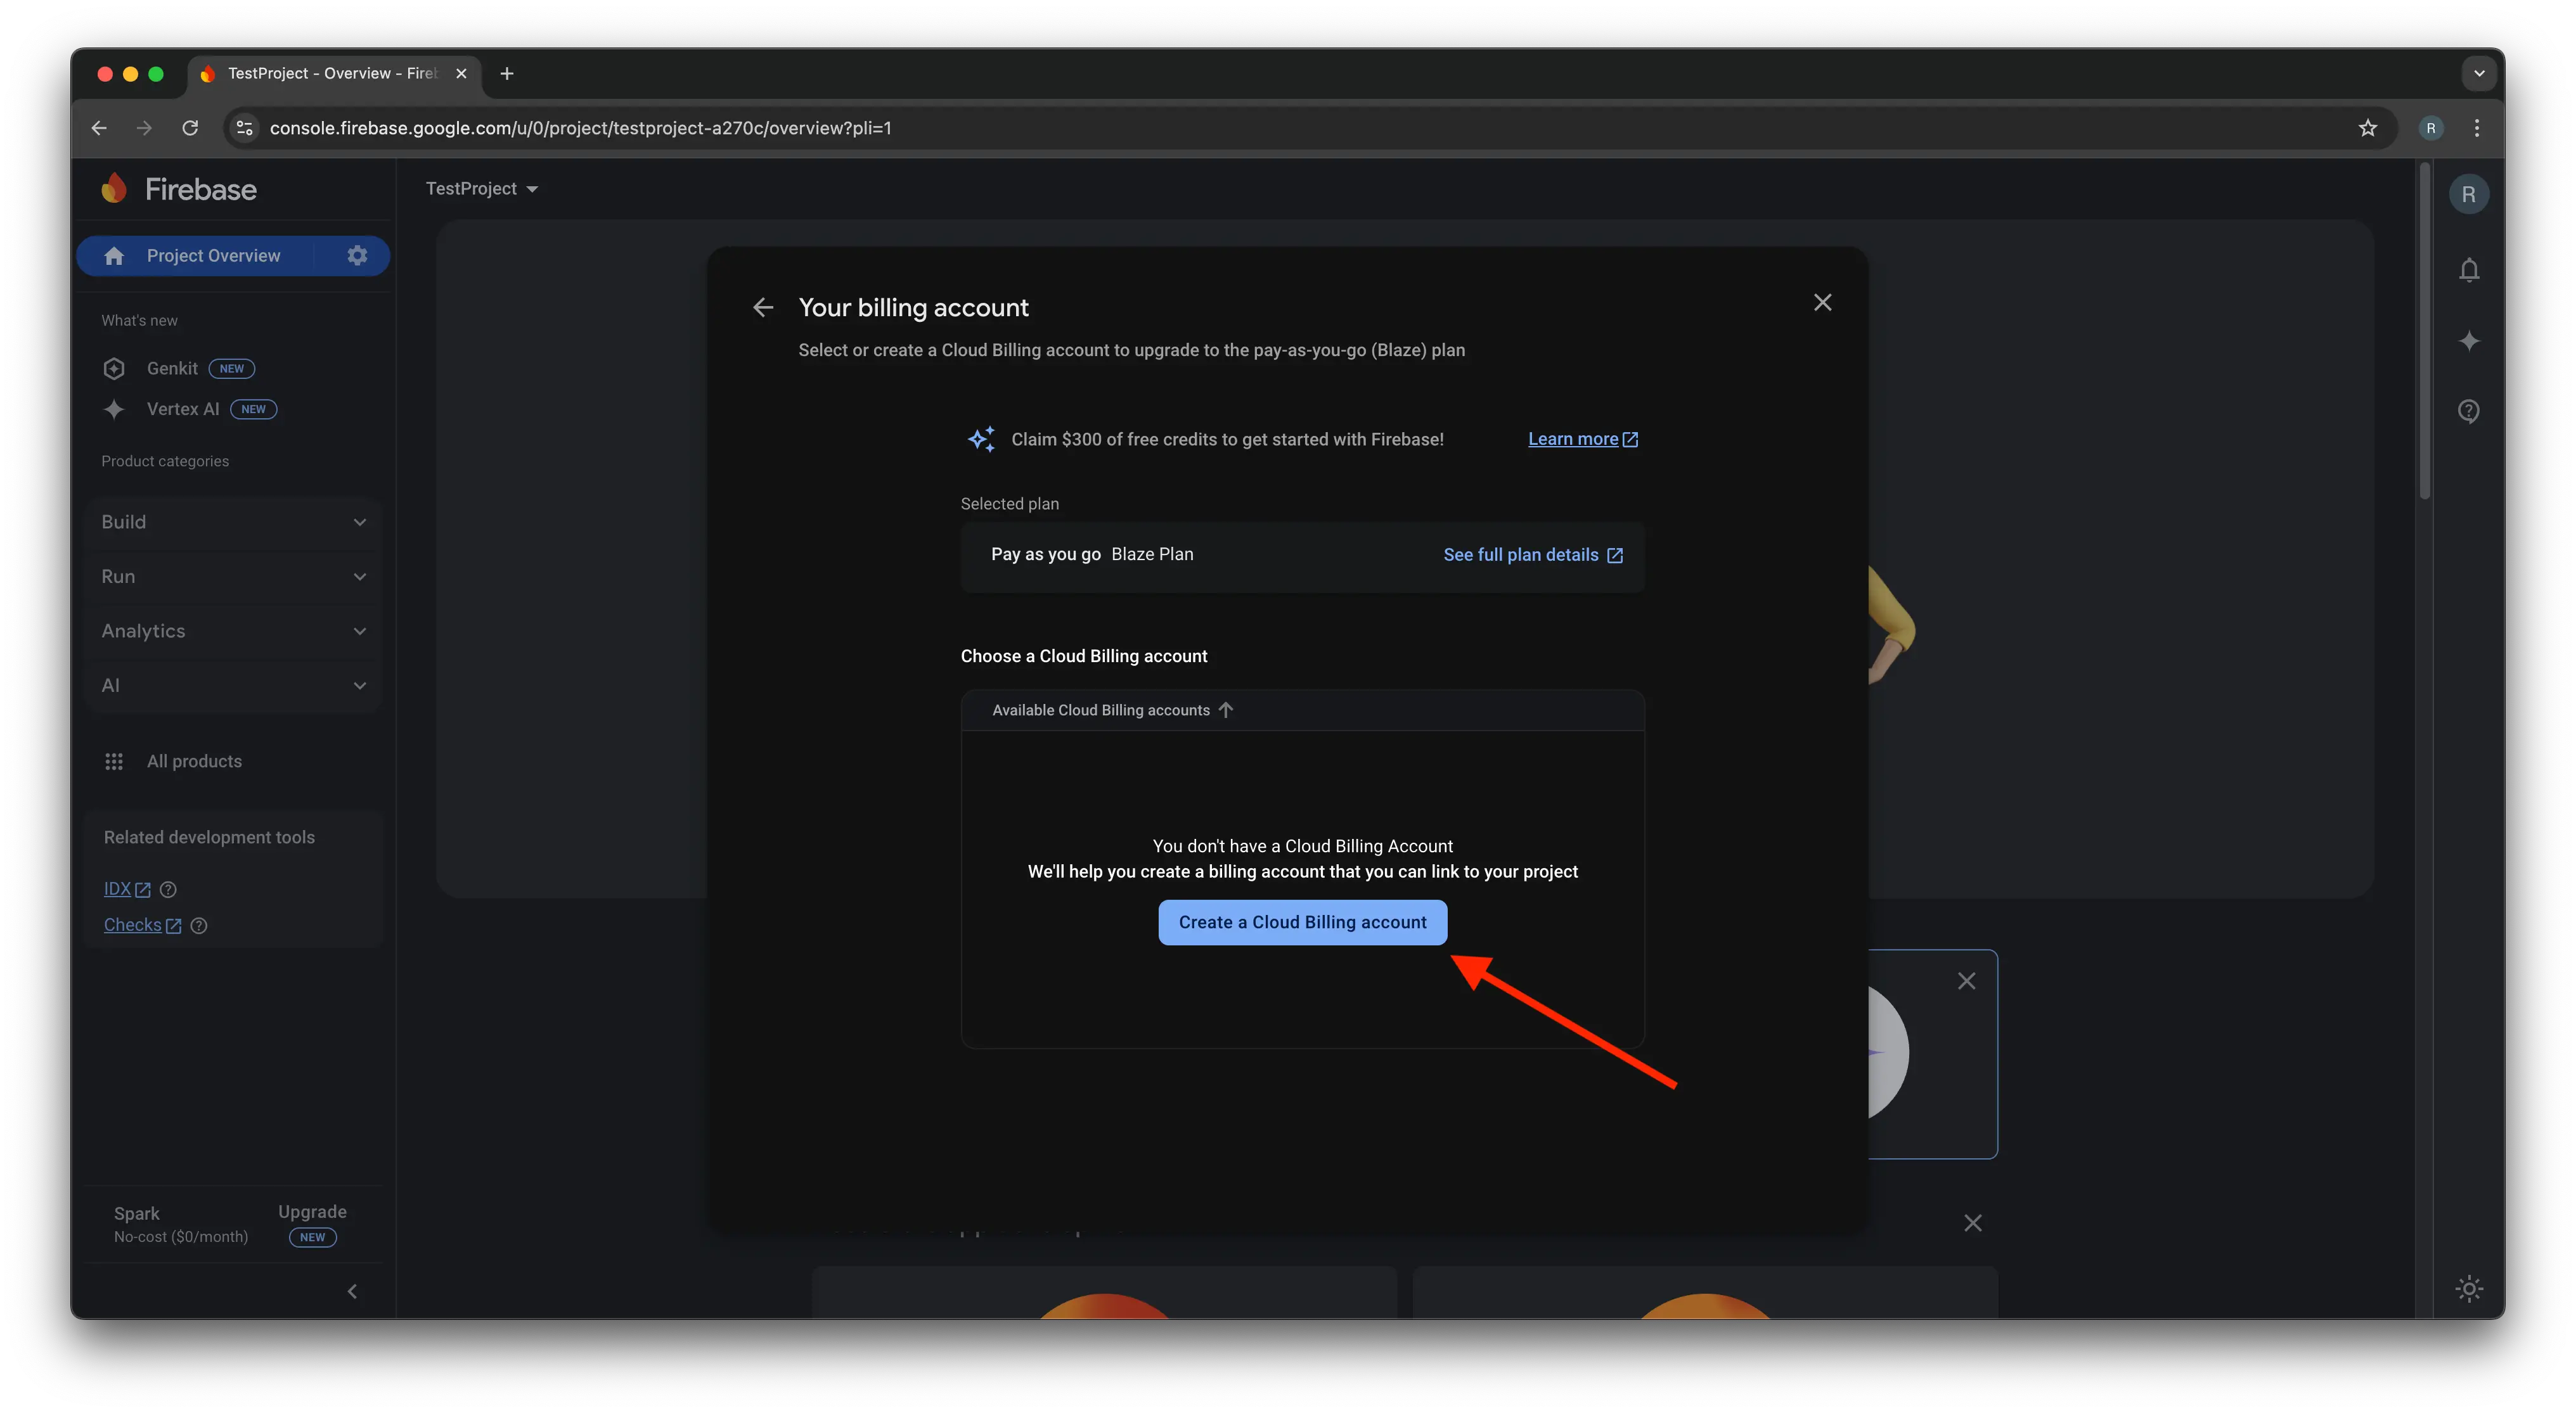Click 'Pay as you go Blaze Plan' text

coord(1091,554)
